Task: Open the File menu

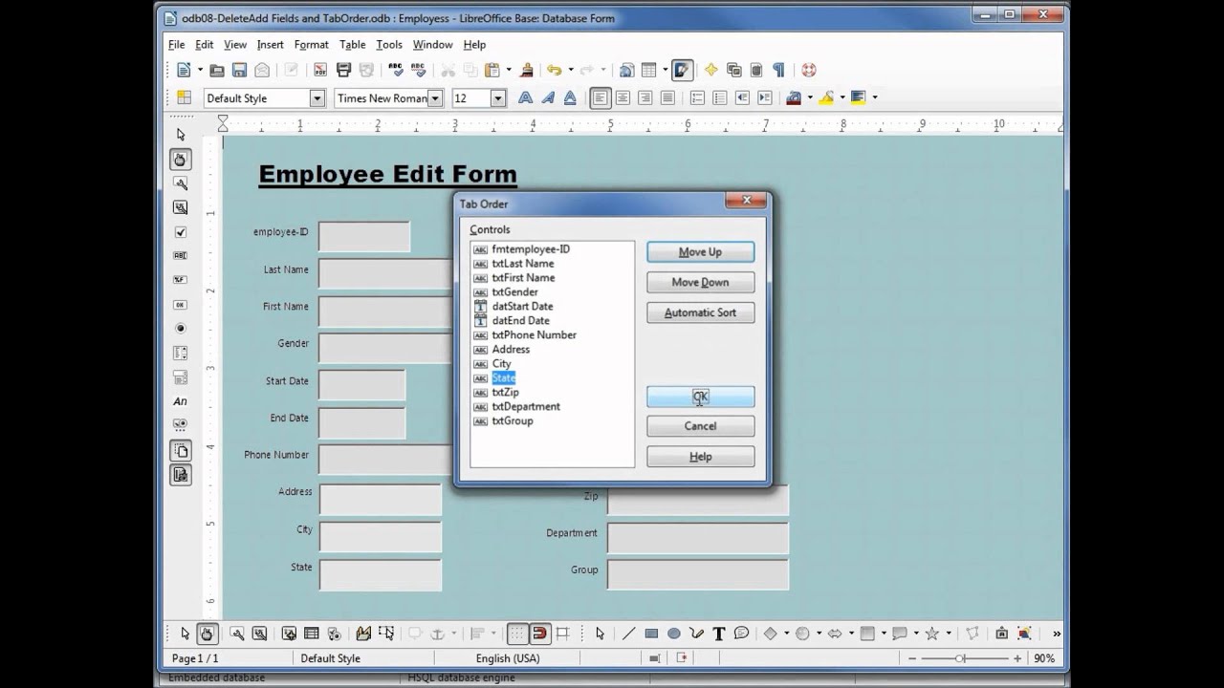Action: (x=177, y=45)
